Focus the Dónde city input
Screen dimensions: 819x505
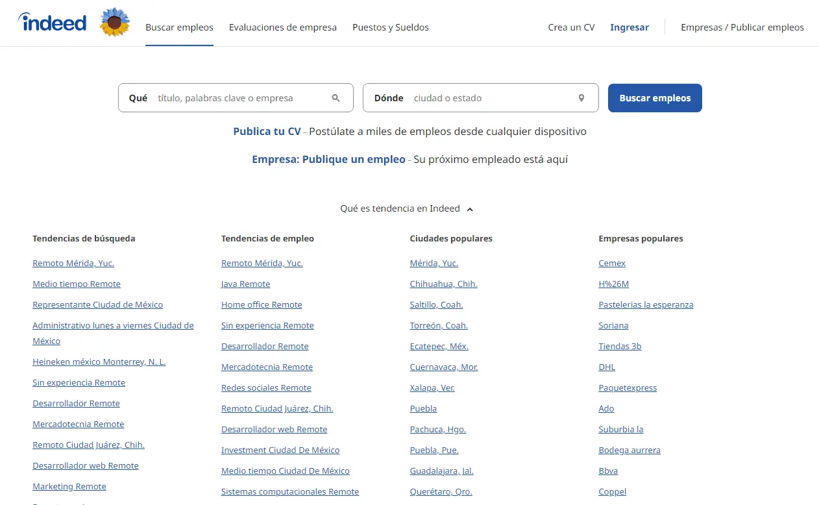(481, 98)
